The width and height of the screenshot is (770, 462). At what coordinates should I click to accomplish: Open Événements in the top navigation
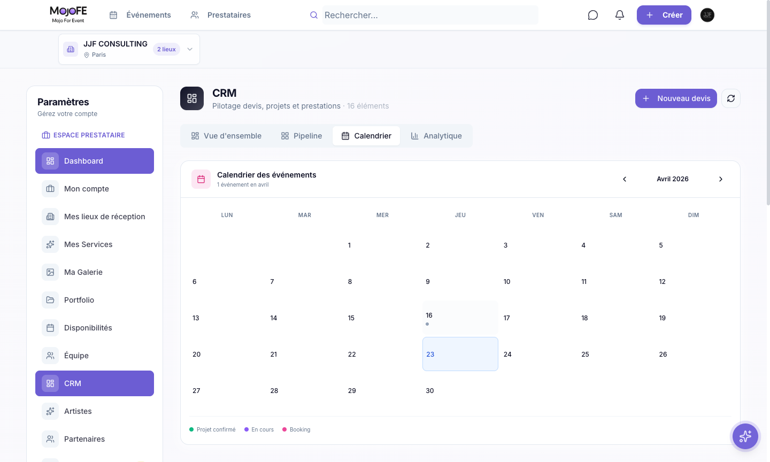pos(140,15)
